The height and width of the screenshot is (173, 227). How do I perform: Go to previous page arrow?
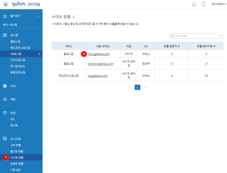pyautogui.click(x=130, y=87)
